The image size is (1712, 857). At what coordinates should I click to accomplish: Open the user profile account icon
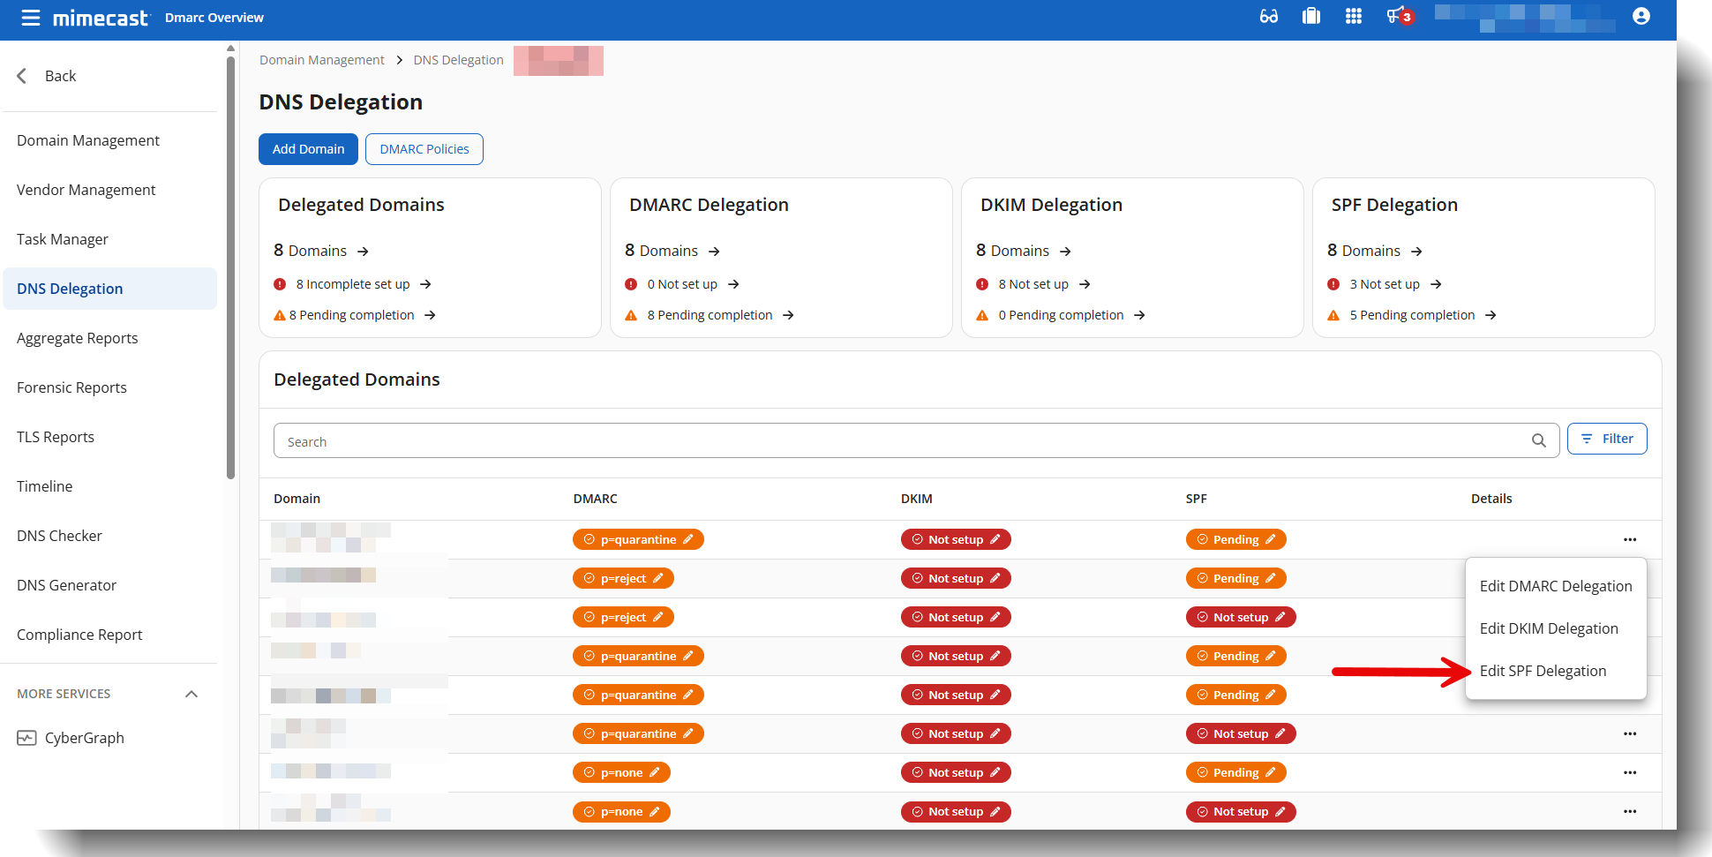[1641, 17]
